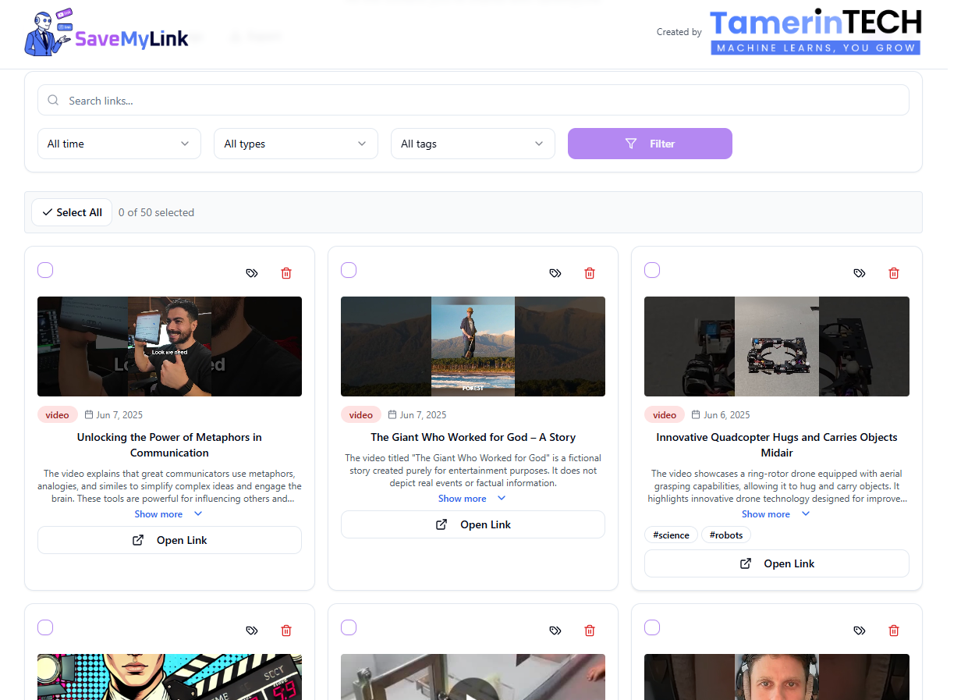968x700 pixels.
Task: Expand Show more on Quadcopter card
Action: (x=776, y=514)
